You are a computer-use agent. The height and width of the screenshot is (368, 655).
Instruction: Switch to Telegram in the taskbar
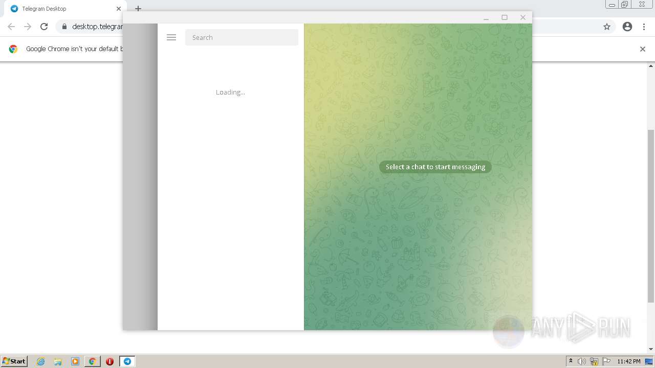127,361
